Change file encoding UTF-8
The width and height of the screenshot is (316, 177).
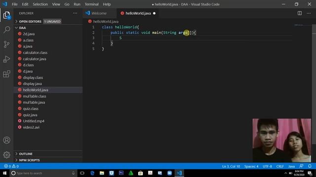[267, 166]
